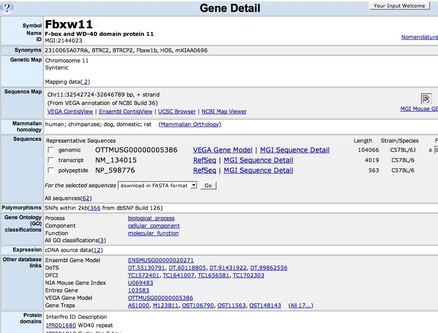Open MGI Sequence Detail for genomic row
Image resolution: width=438 pixels, height=333 pixels.
(x=295, y=150)
